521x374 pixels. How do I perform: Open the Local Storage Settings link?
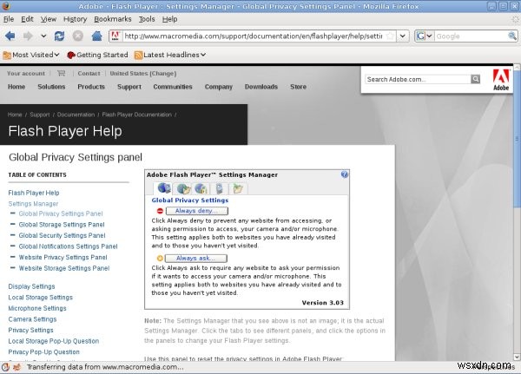[40, 298]
